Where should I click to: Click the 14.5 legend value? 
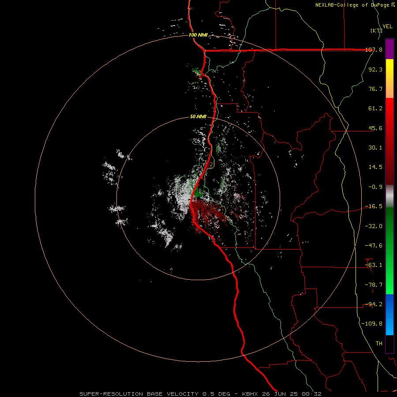coord(375,167)
